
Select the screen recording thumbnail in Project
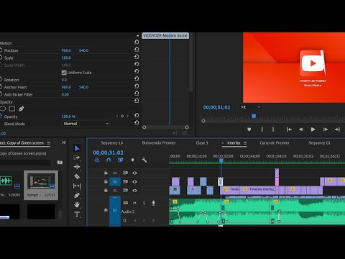click(x=41, y=182)
